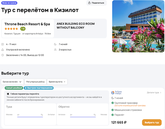
Task: Click the Самый дешёвый tag
Action: [x=14, y=88]
